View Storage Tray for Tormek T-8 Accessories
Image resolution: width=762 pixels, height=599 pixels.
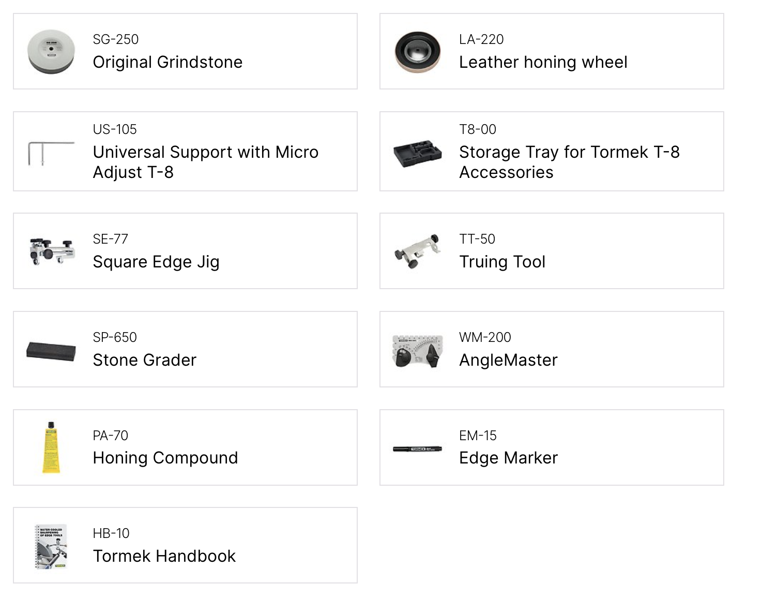pos(569,162)
